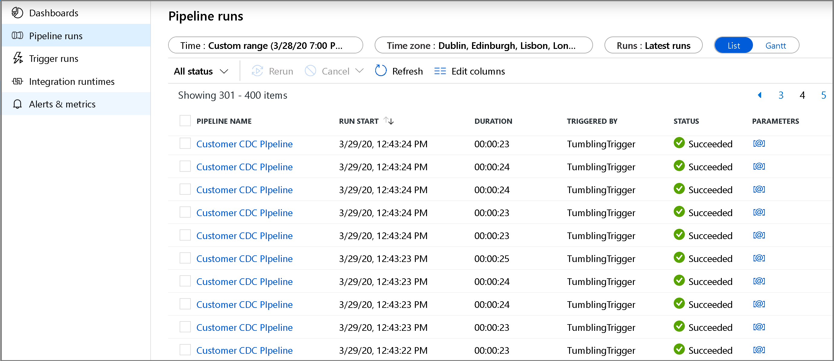The height and width of the screenshot is (361, 834).
Task: Click the Dashboards icon in sidebar
Action: point(18,13)
